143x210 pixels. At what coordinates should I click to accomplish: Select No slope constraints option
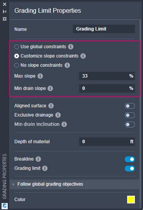pos(17,65)
